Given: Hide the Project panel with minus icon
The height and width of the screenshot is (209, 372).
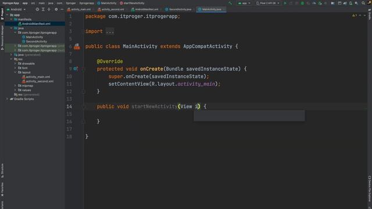Looking at the screenshot, I should [62, 9].
